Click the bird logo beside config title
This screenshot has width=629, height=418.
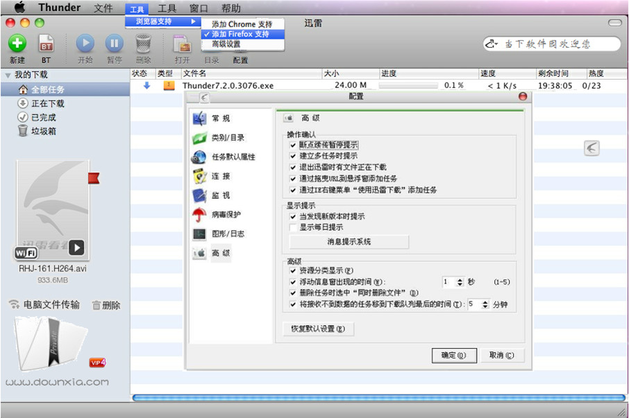[204, 97]
